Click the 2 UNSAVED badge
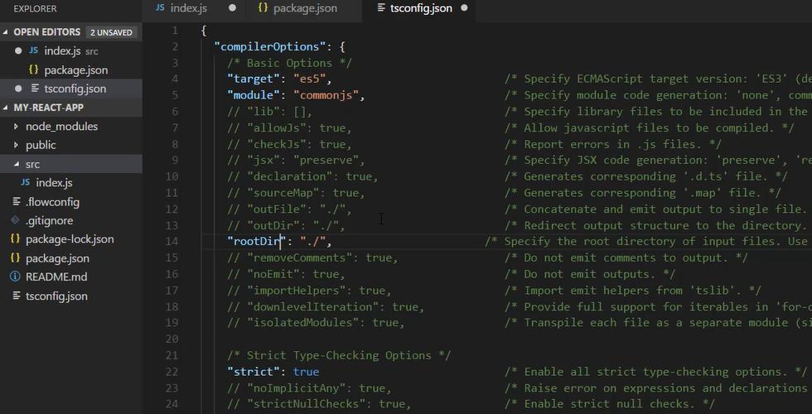The image size is (812, 414). (x=111, y=32)
